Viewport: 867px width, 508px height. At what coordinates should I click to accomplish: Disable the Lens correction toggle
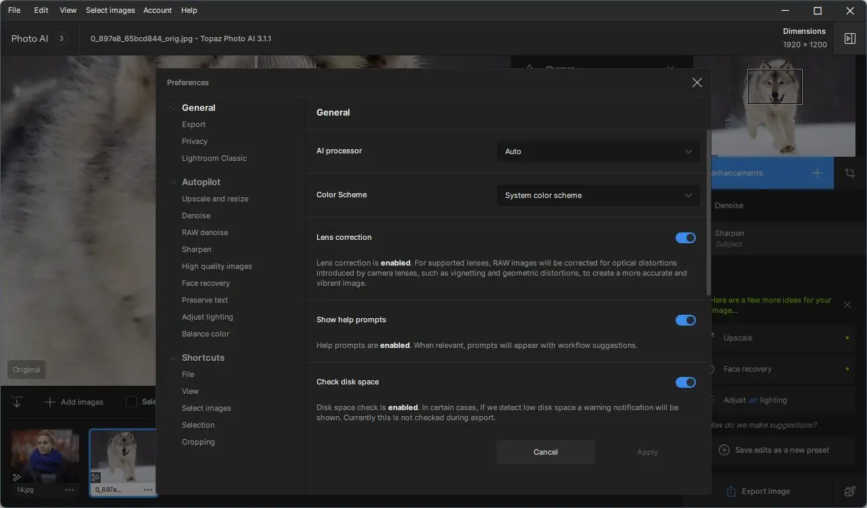click(686, 238)
